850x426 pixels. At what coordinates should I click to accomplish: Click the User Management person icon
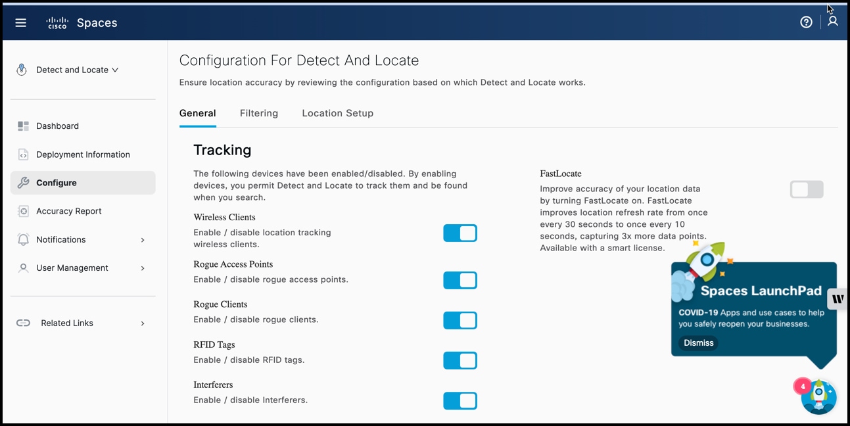click(x=24, y=268)
